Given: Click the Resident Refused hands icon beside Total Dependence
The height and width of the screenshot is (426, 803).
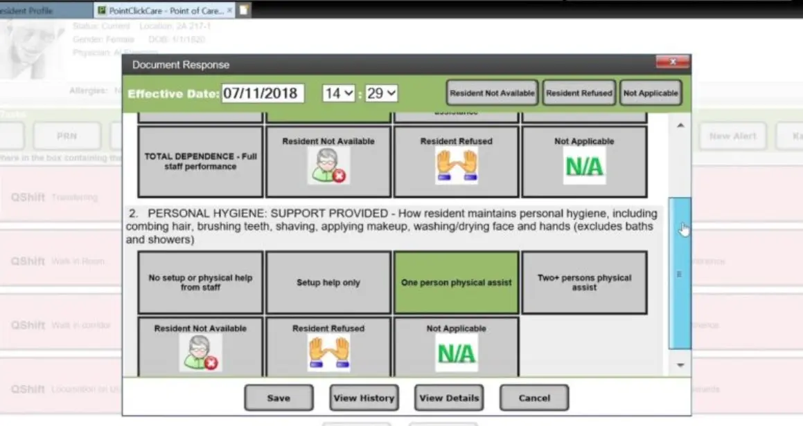Looking at the screenshot, I should click(x=456, y=167).
